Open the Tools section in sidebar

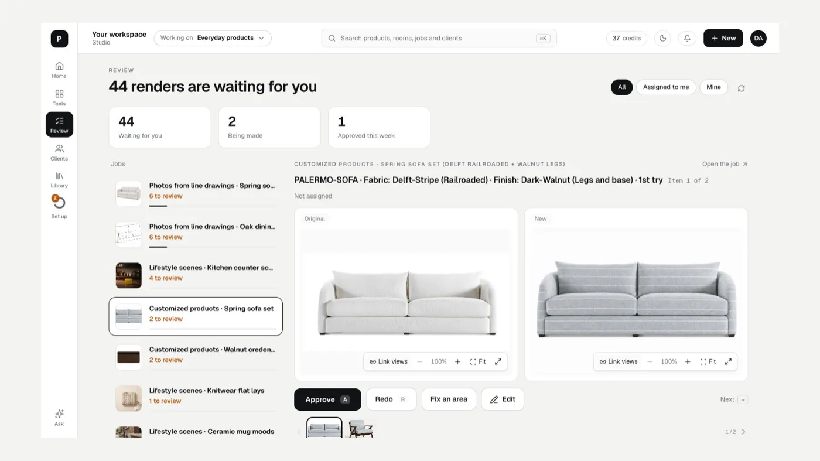pos(59,98)
